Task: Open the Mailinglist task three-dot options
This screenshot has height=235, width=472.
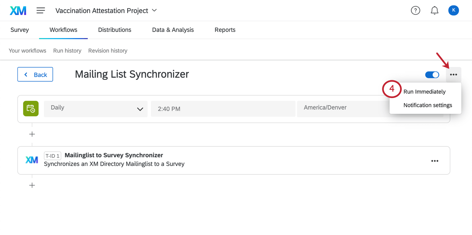Action: pyautogui.click(x=435, y=161)
